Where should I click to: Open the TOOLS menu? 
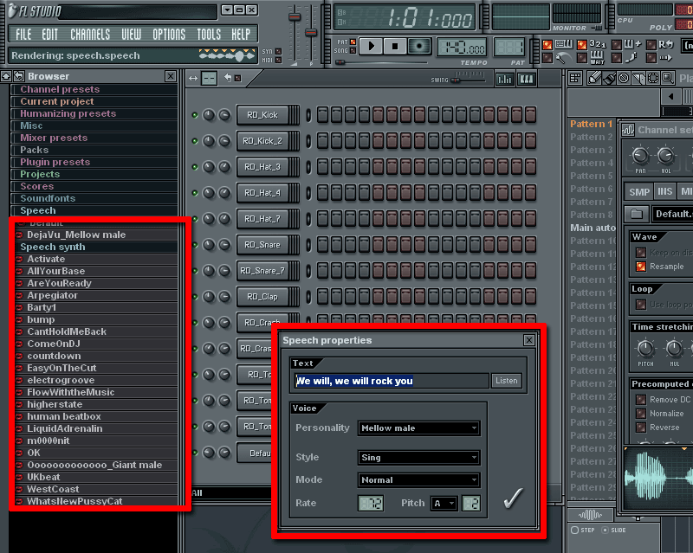pyautogui.click(x=209, y=34)
